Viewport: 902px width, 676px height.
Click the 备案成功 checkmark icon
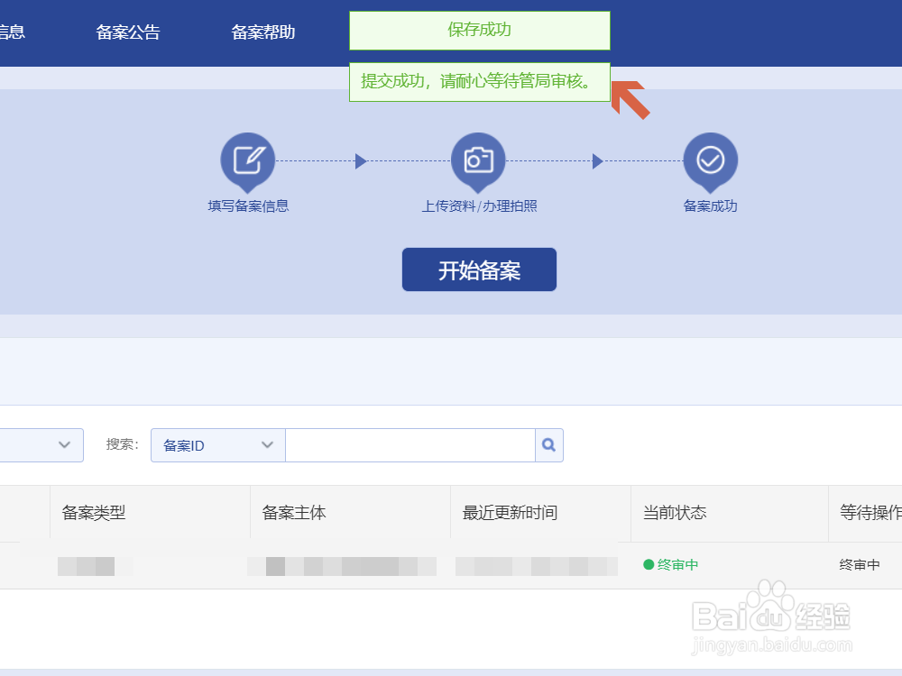pyautogui.click(x=710, y=160)
